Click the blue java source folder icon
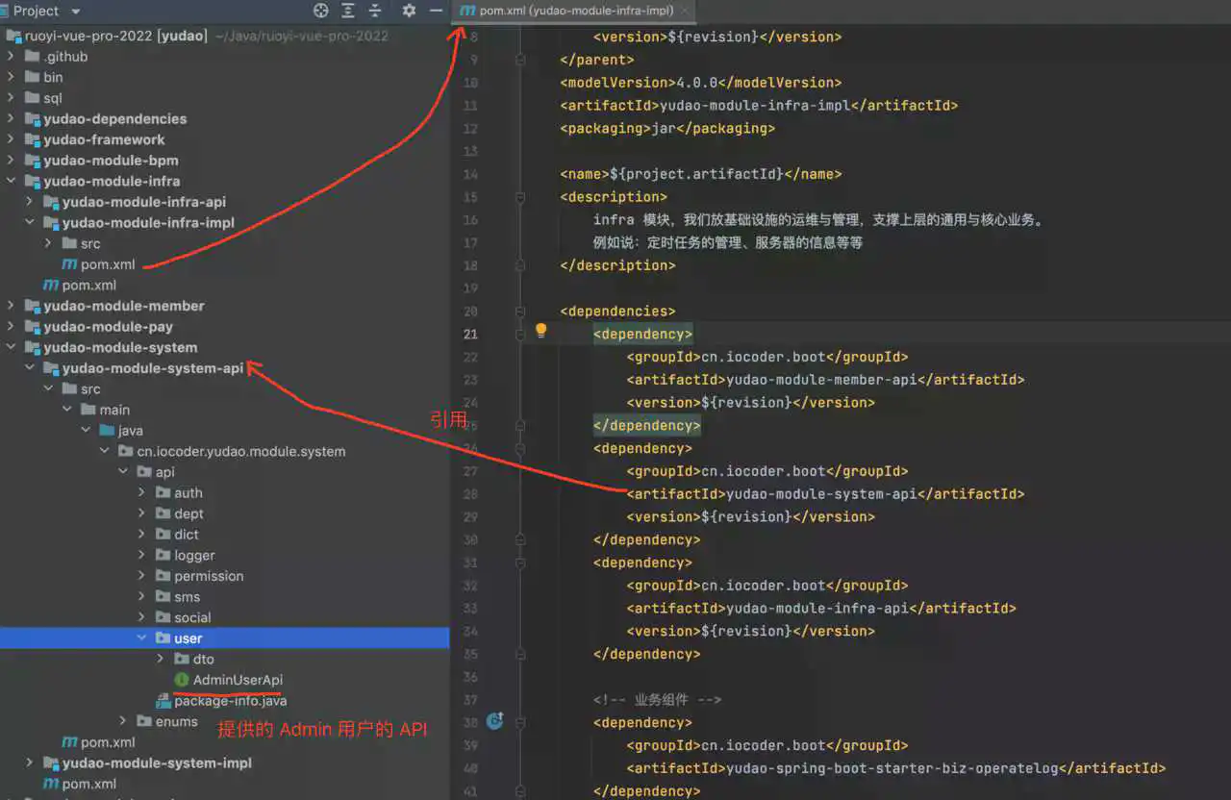Viewport: 1231px width, 800px height. pyautogui.click(x=107, y=431)
